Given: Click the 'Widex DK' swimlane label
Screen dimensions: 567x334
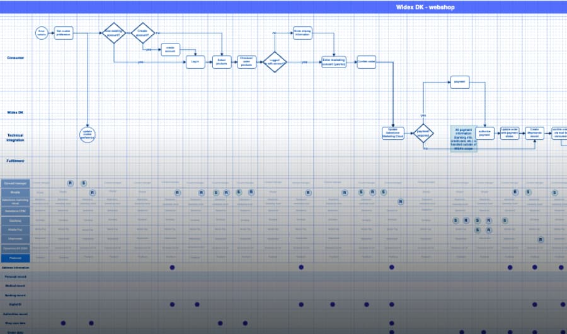Looking at the screenshot, I should 16,113.
